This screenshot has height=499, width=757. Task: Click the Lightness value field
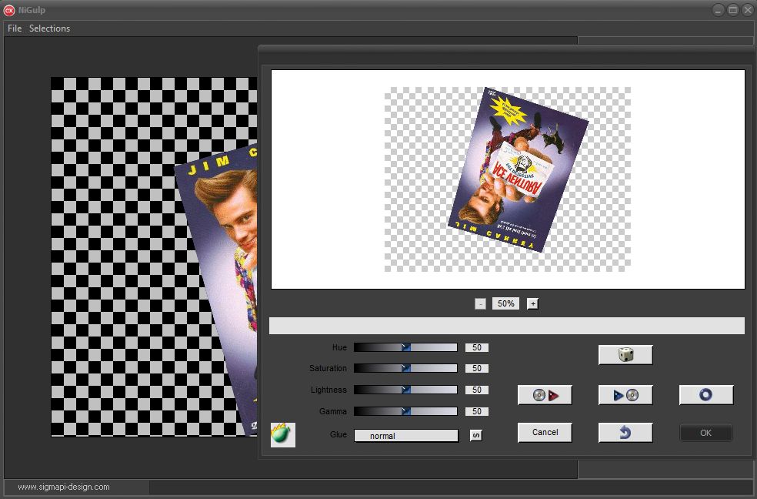pos(477,390)
